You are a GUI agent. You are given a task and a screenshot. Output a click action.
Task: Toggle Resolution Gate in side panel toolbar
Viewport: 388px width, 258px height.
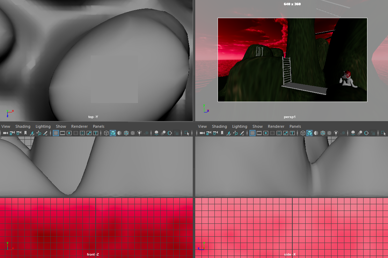266,133
